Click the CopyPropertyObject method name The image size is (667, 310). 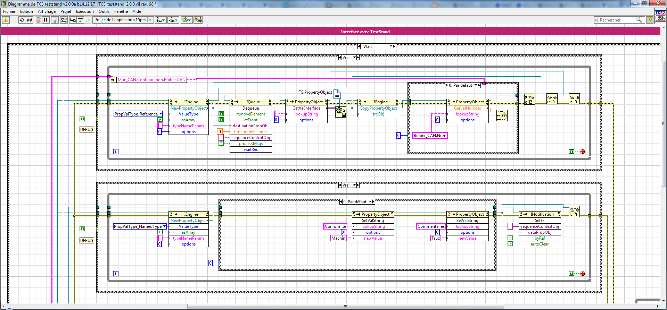378,108
